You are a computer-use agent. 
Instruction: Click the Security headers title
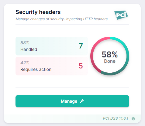point(38,12)
